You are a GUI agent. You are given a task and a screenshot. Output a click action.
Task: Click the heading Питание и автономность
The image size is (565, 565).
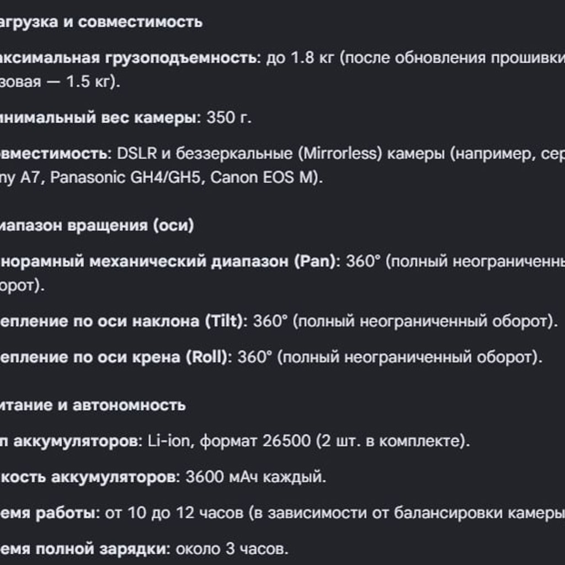pos(93,406)
